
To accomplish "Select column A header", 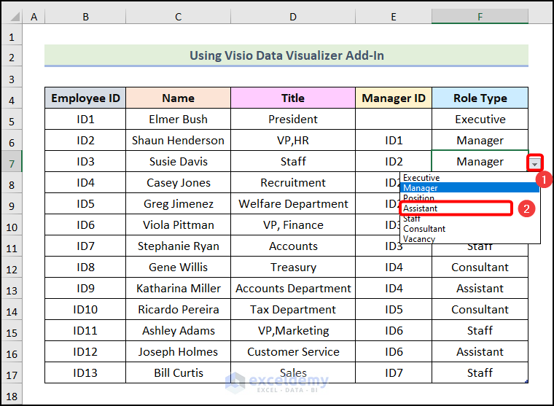I will coord(34,16).
